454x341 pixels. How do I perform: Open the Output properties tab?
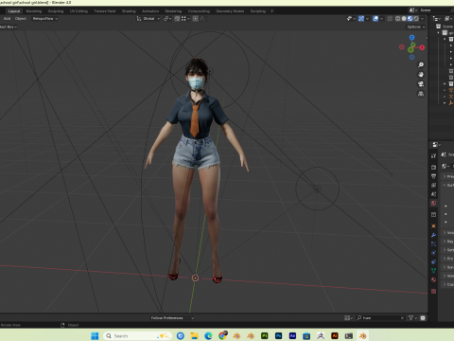[433, 176]
